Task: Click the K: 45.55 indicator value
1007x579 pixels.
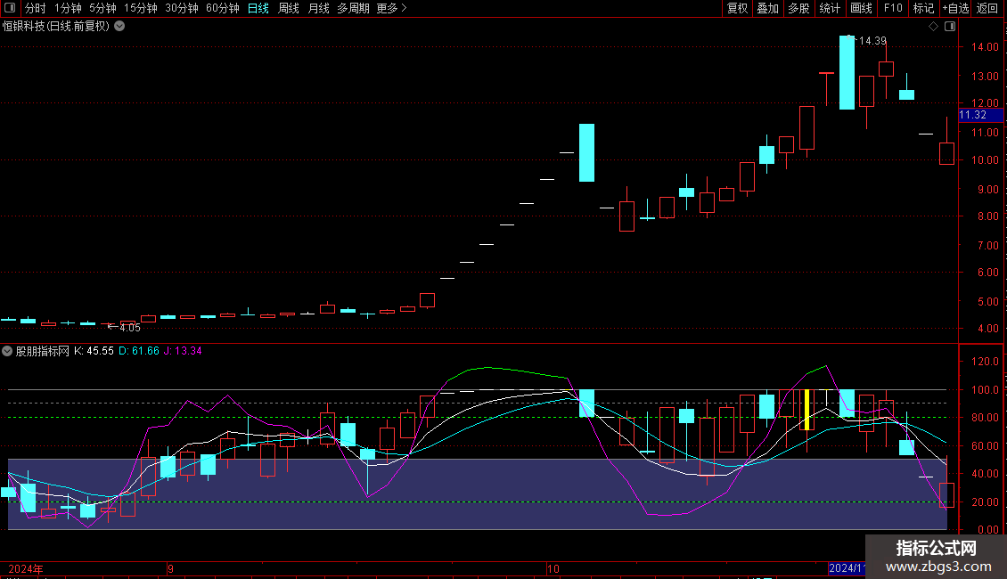Action: 94,351
